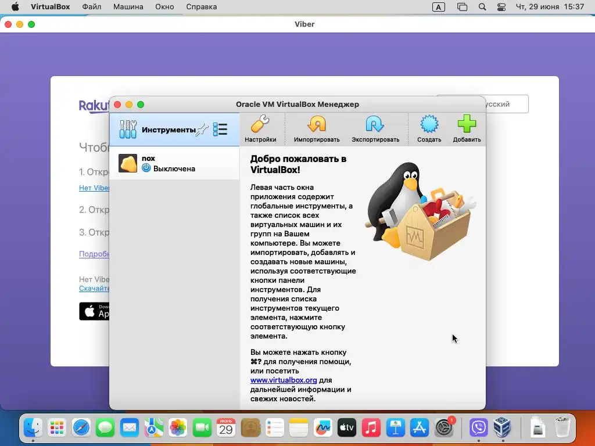This screenshot has height=446, width=595.
Task: Open the Trash in the Dock
Action: point(562,427)
